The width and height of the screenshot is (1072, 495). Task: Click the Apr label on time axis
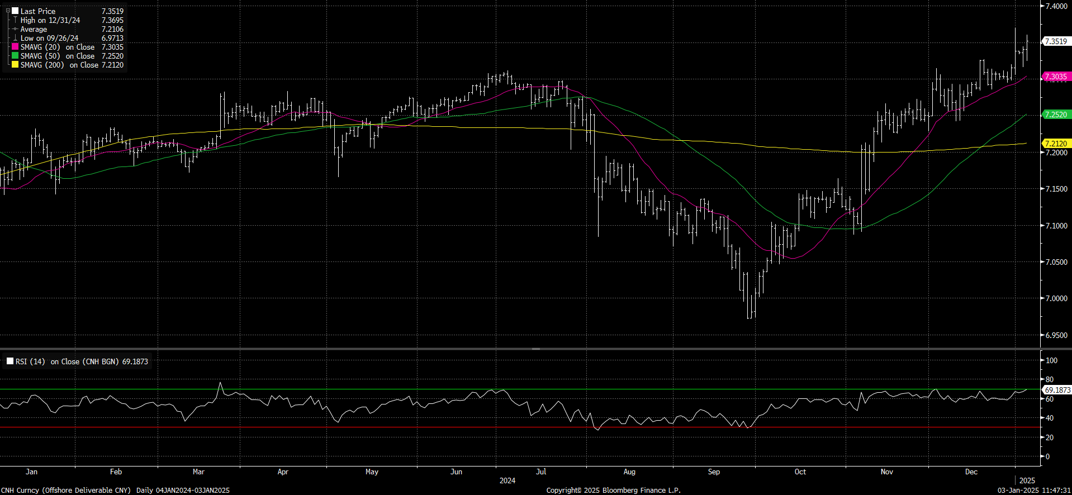[x=283, y=472]
